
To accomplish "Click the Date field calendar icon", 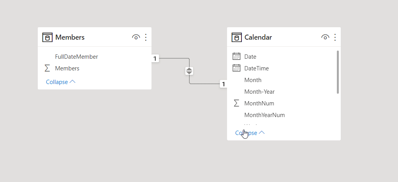I will [236, 56].
